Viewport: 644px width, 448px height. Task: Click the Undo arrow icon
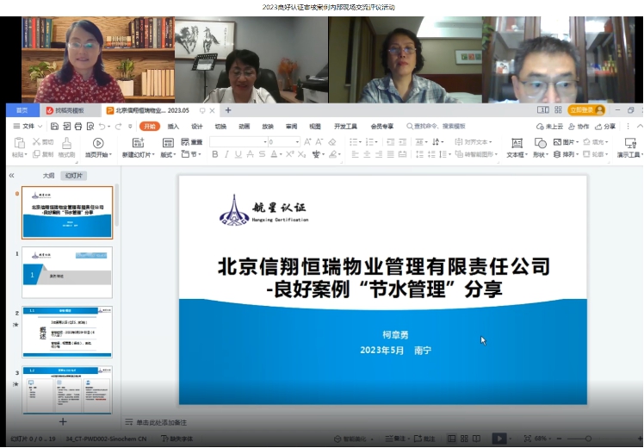click(102, 126)
